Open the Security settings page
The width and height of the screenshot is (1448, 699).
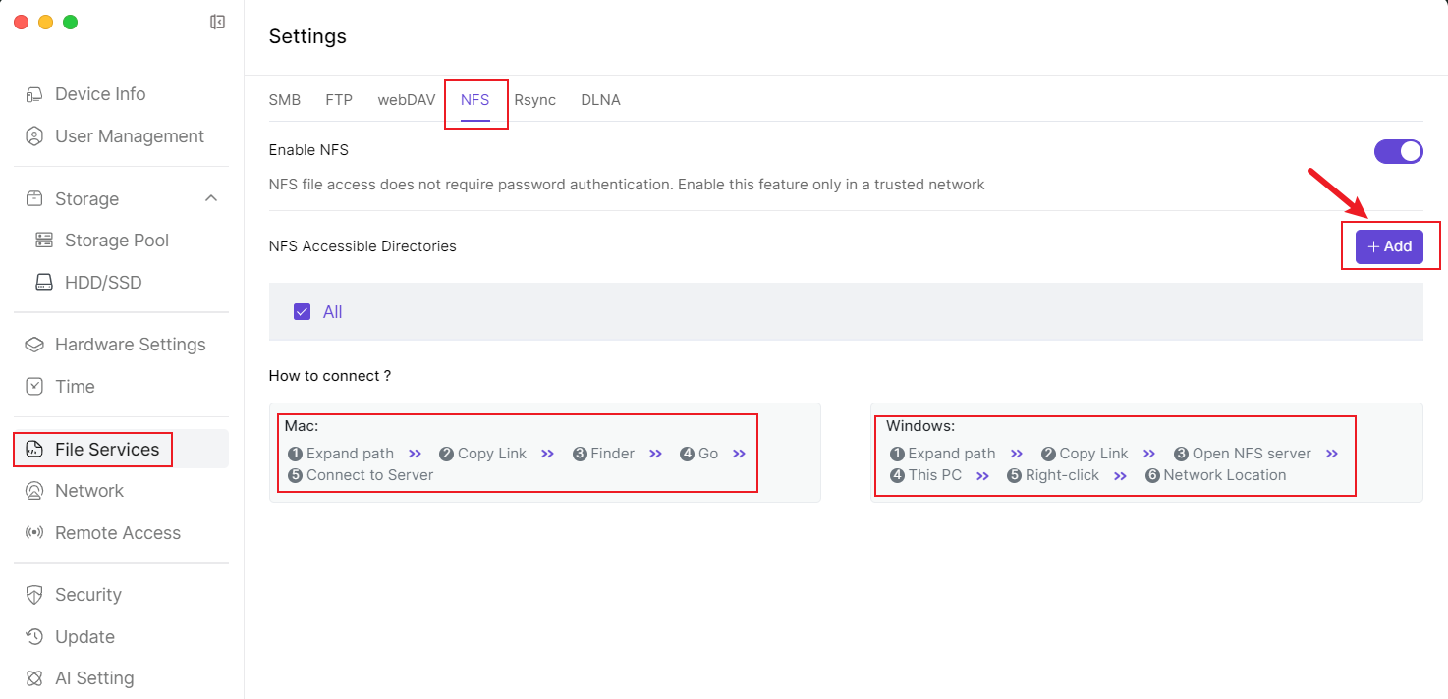(x=87, y=595)
